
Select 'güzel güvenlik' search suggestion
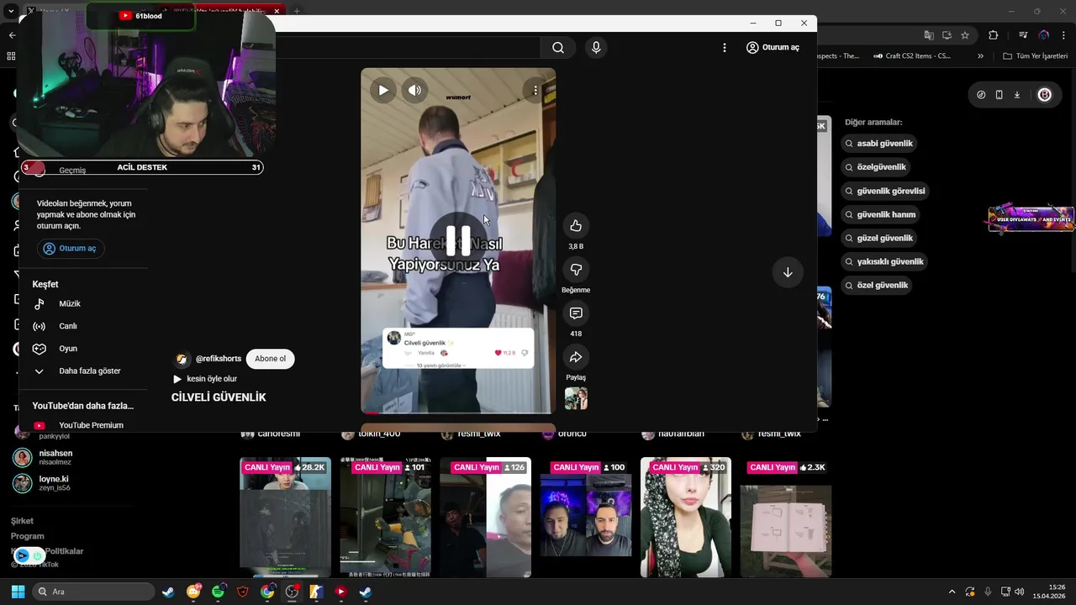(x=879, y=238)
